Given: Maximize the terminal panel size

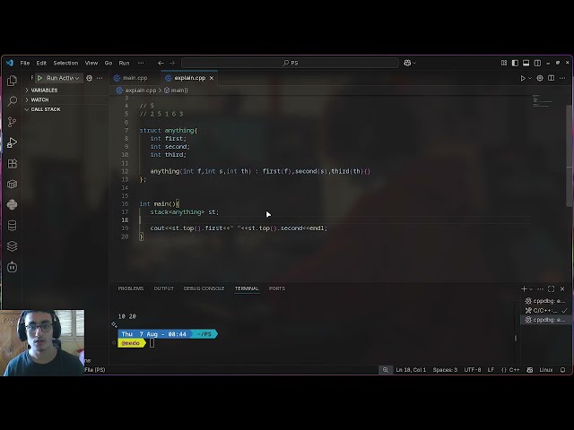Looking at the screenshot, I should click(x=551, y=288).
